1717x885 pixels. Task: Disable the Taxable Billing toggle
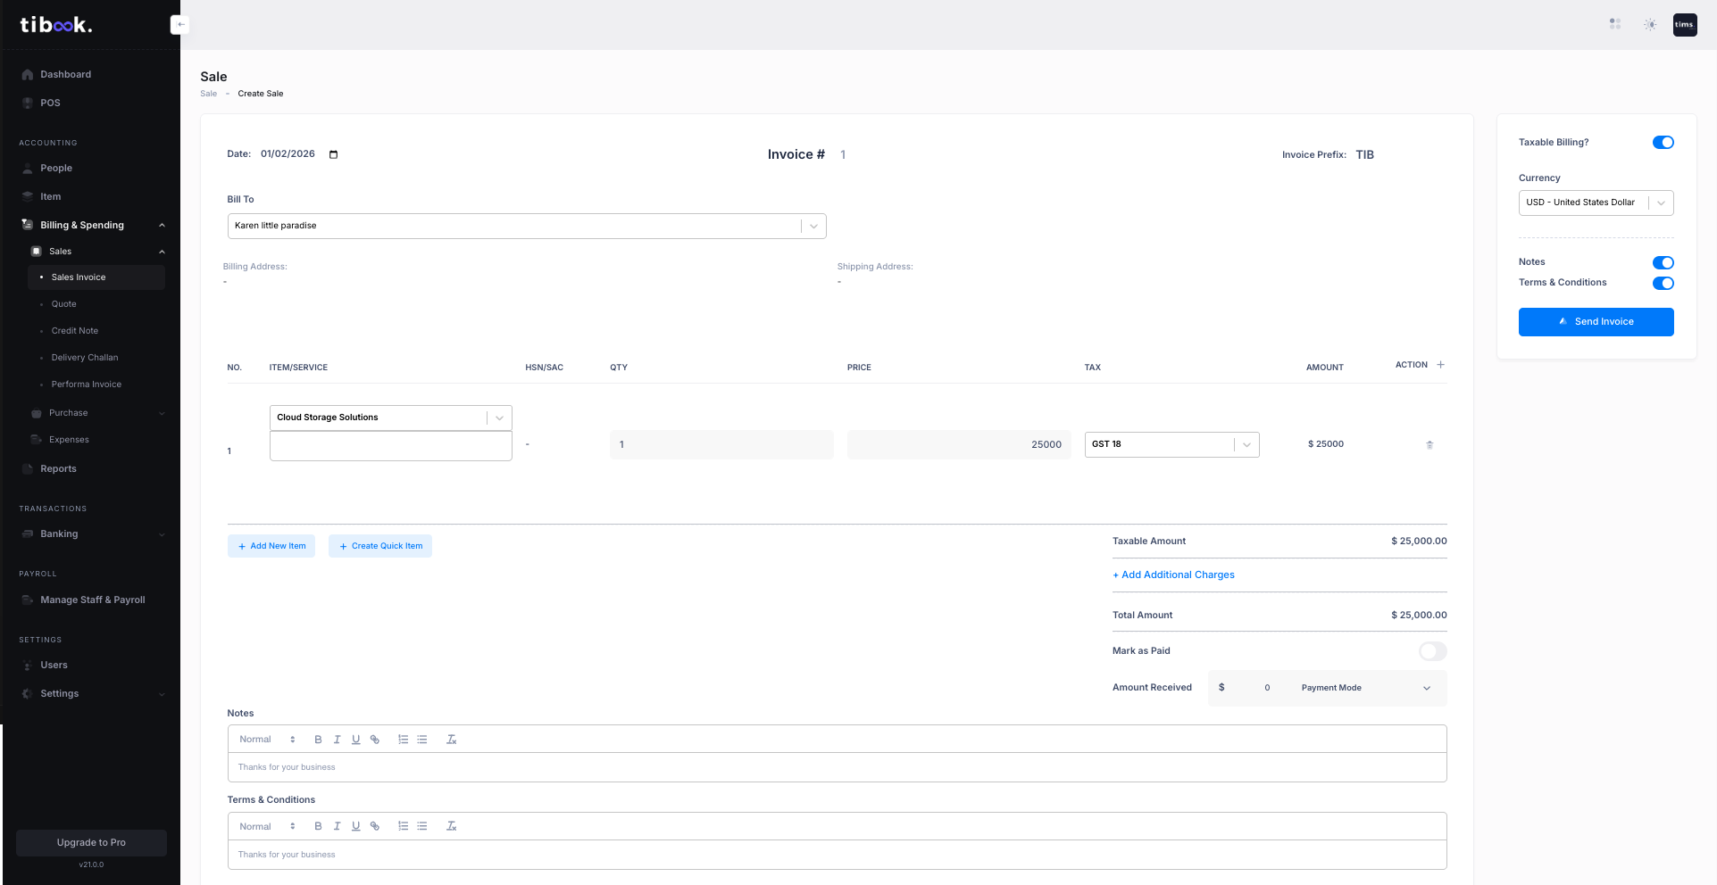coord(1663,142)
